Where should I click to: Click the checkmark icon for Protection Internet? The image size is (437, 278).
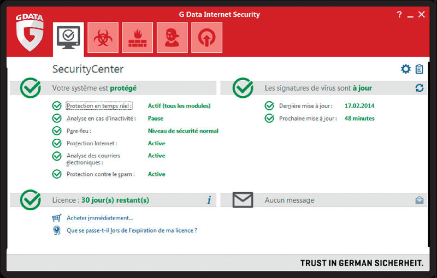click(x=57, y=143)
